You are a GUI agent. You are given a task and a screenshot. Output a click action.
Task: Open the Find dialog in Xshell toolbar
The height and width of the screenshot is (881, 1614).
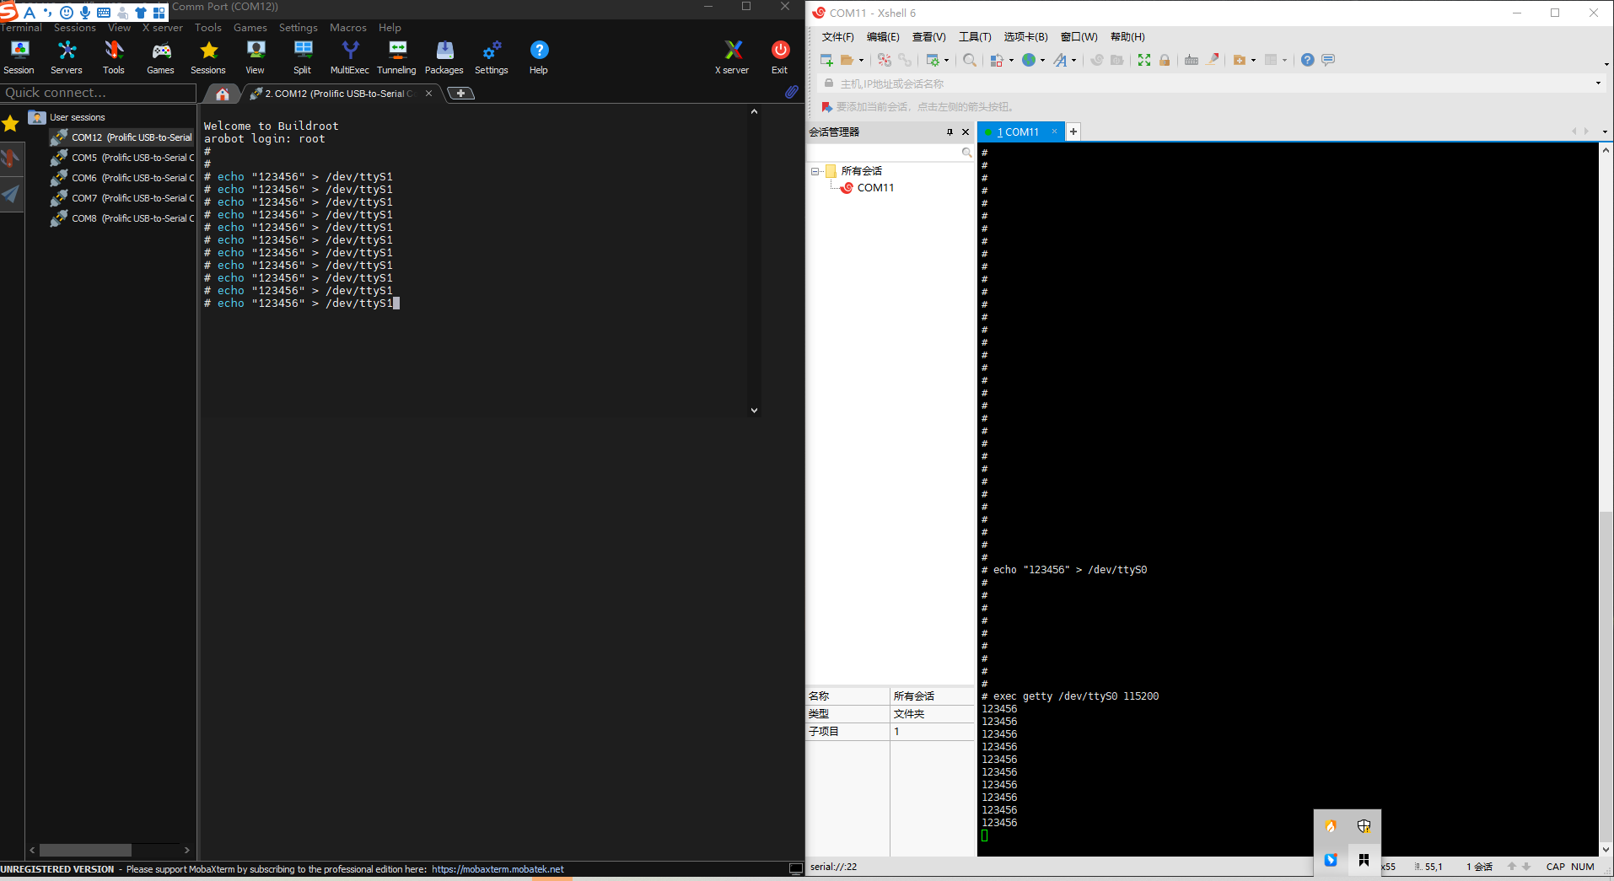point(970,60)
